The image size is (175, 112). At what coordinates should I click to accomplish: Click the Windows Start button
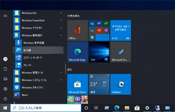[x=5, y=108]
